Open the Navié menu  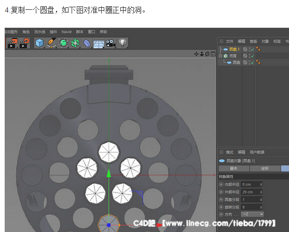[x=66, y=32]
